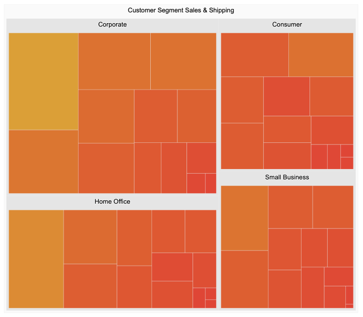Click the top-left orange tile in Small Business
Screen dimensions: 363x317
coord(245,217)
